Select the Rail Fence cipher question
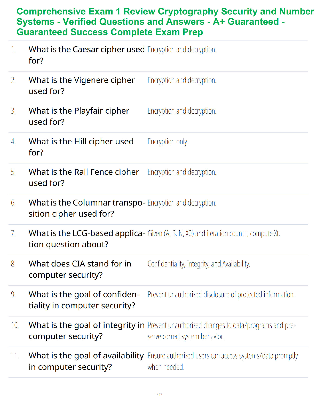This screenshot has height=409, width=316. pyautogui.click(x=84, y=177)
